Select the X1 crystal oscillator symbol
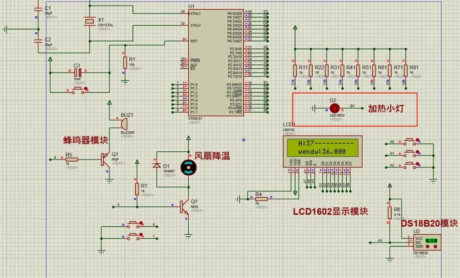Image resolution: width=460 pixels, height=278 pixels. click(x=89, y=20)
